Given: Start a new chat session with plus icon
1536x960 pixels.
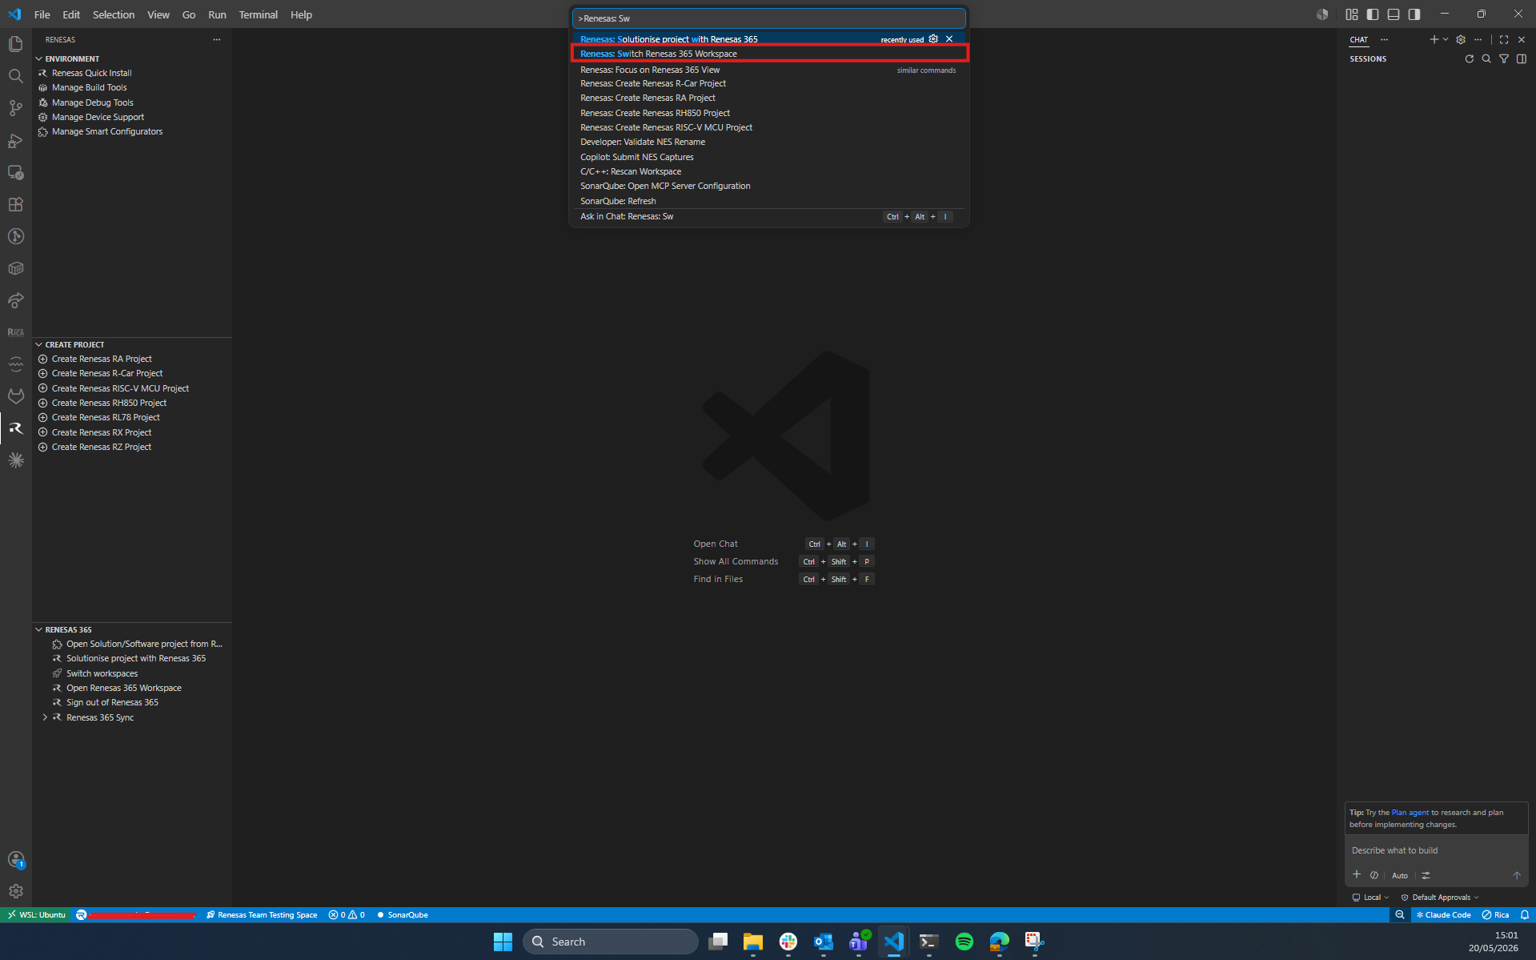Looking at the screenshot, I should click(x=1434, y=39).
